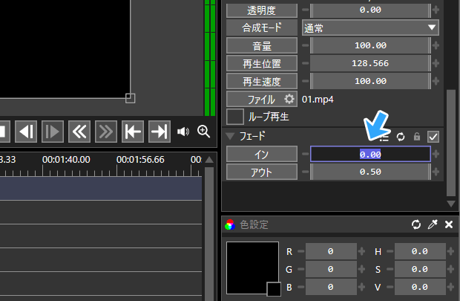The height and width of the screenshot is (301, 460).
Task: Increase イン with its plus button
Action: pyautogui.click(x=436, y=154)
